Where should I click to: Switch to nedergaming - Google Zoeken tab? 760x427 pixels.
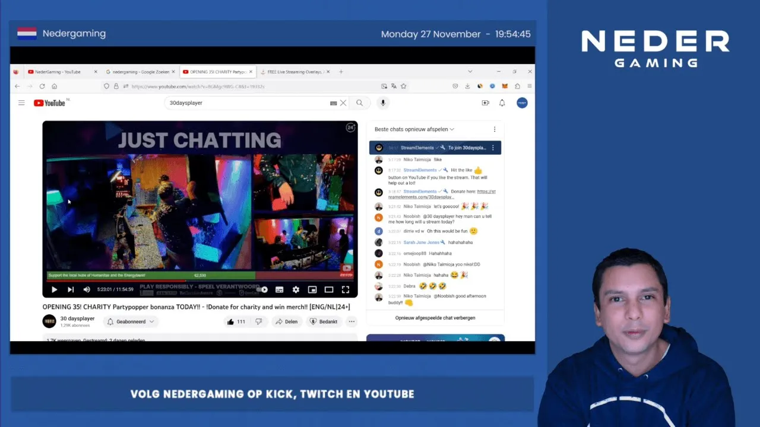[x=141, y=72]
